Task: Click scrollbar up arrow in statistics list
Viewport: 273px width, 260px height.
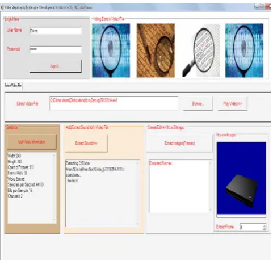Action: coord(54,156)
